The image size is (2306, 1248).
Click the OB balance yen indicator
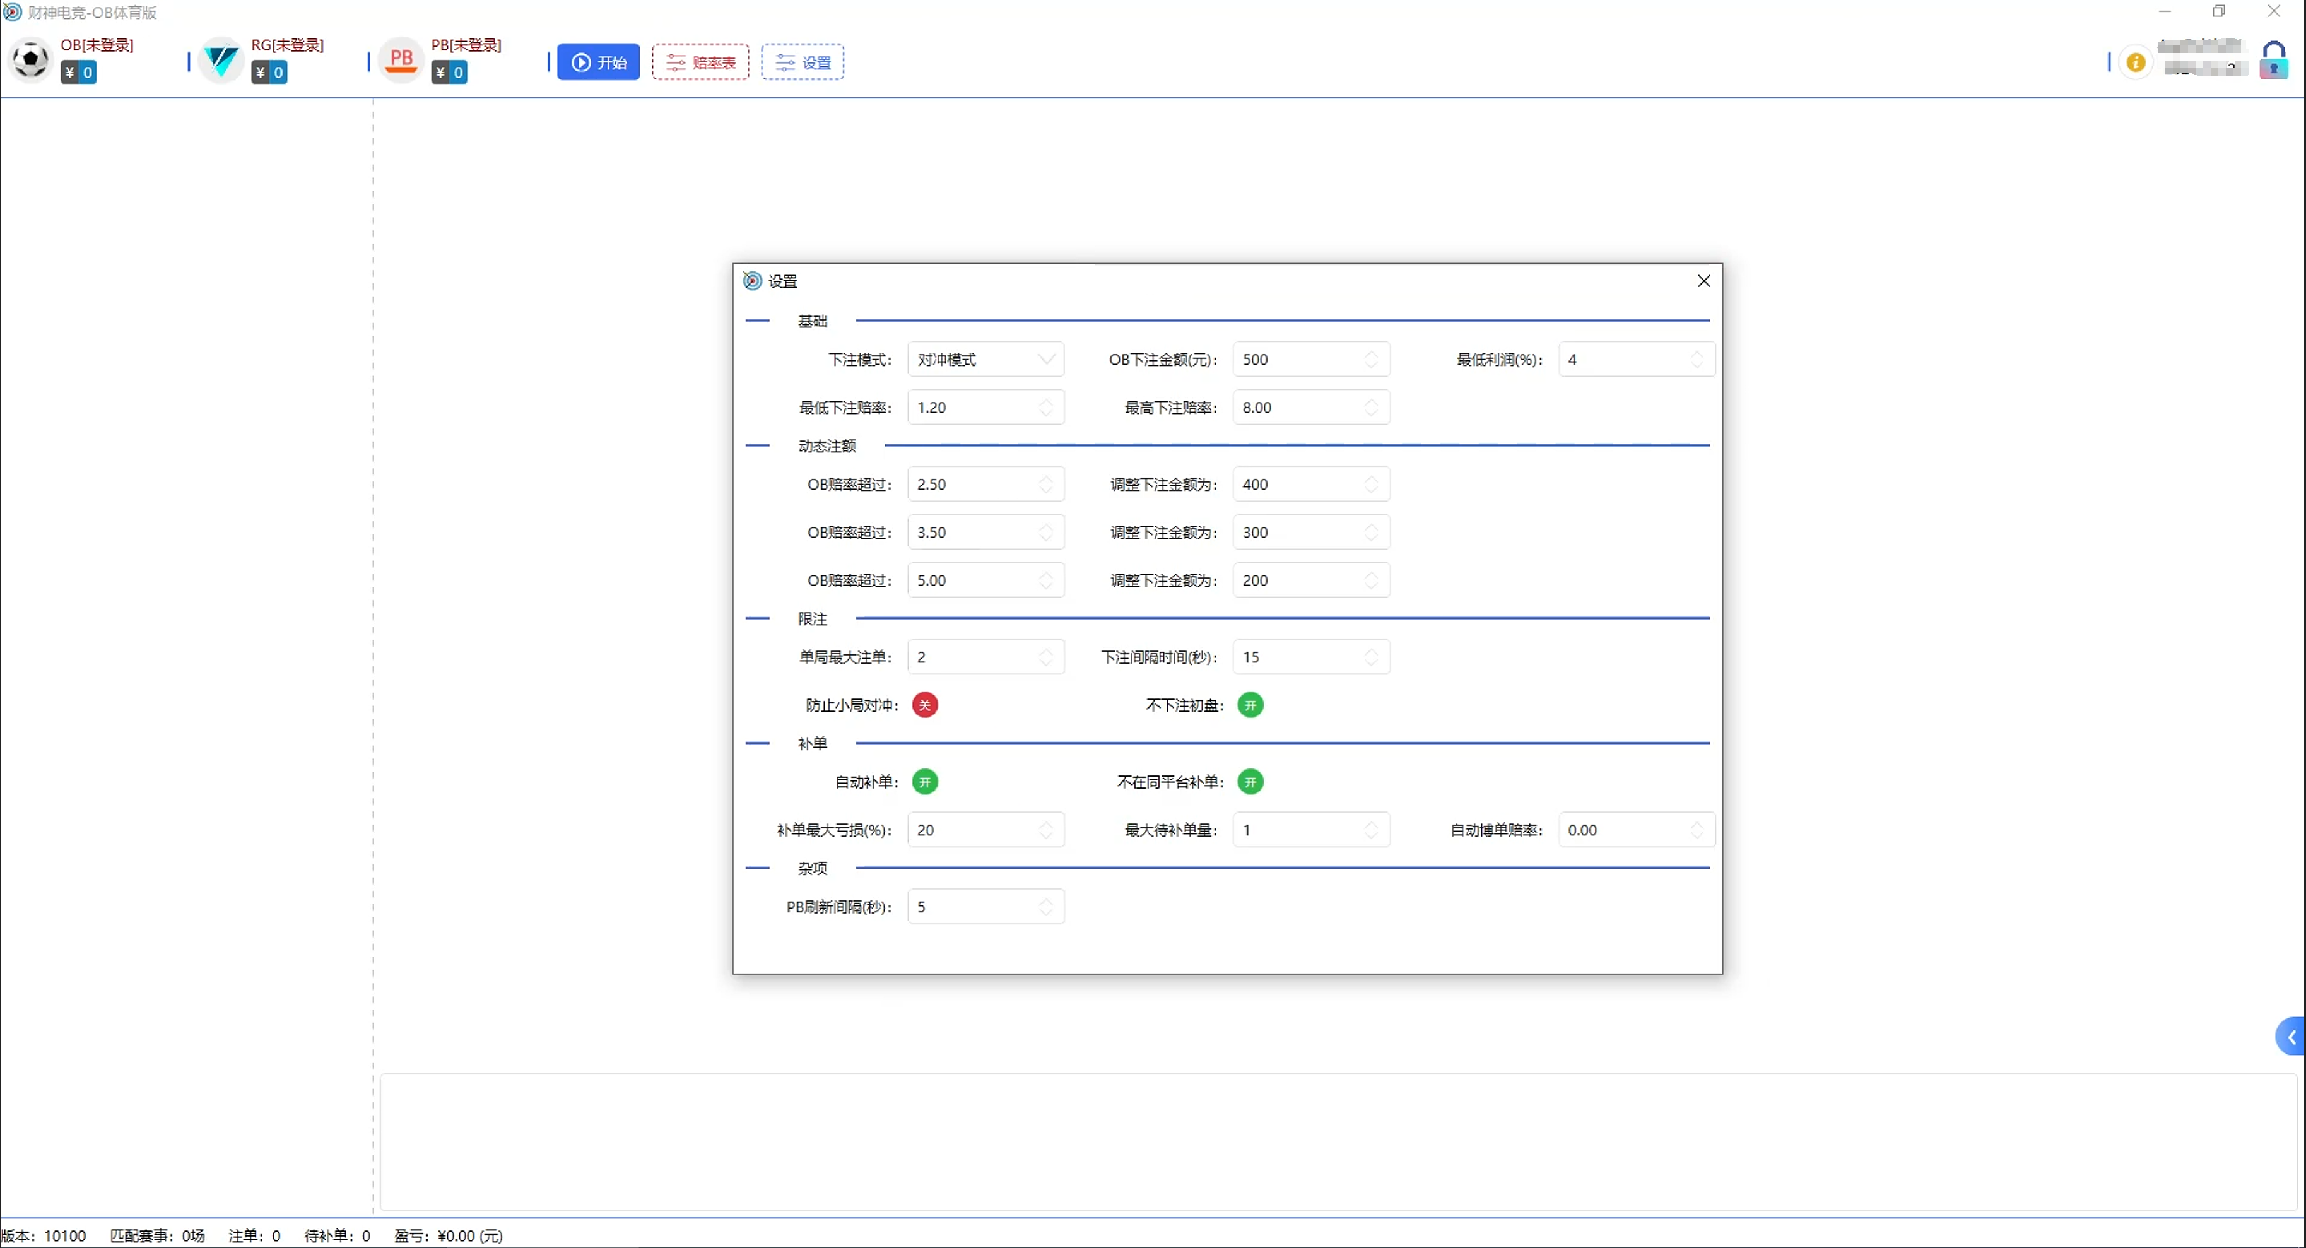click(x=79, y=73)
